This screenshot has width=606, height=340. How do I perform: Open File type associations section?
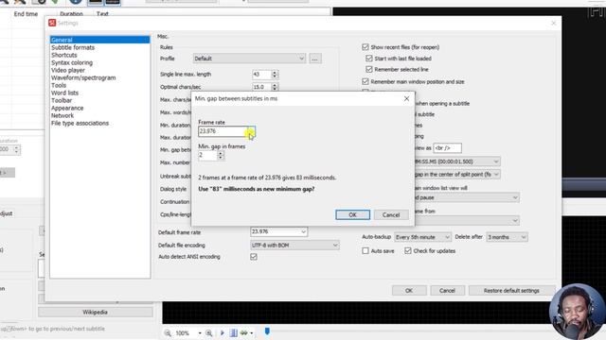click(x=80, y=123)
